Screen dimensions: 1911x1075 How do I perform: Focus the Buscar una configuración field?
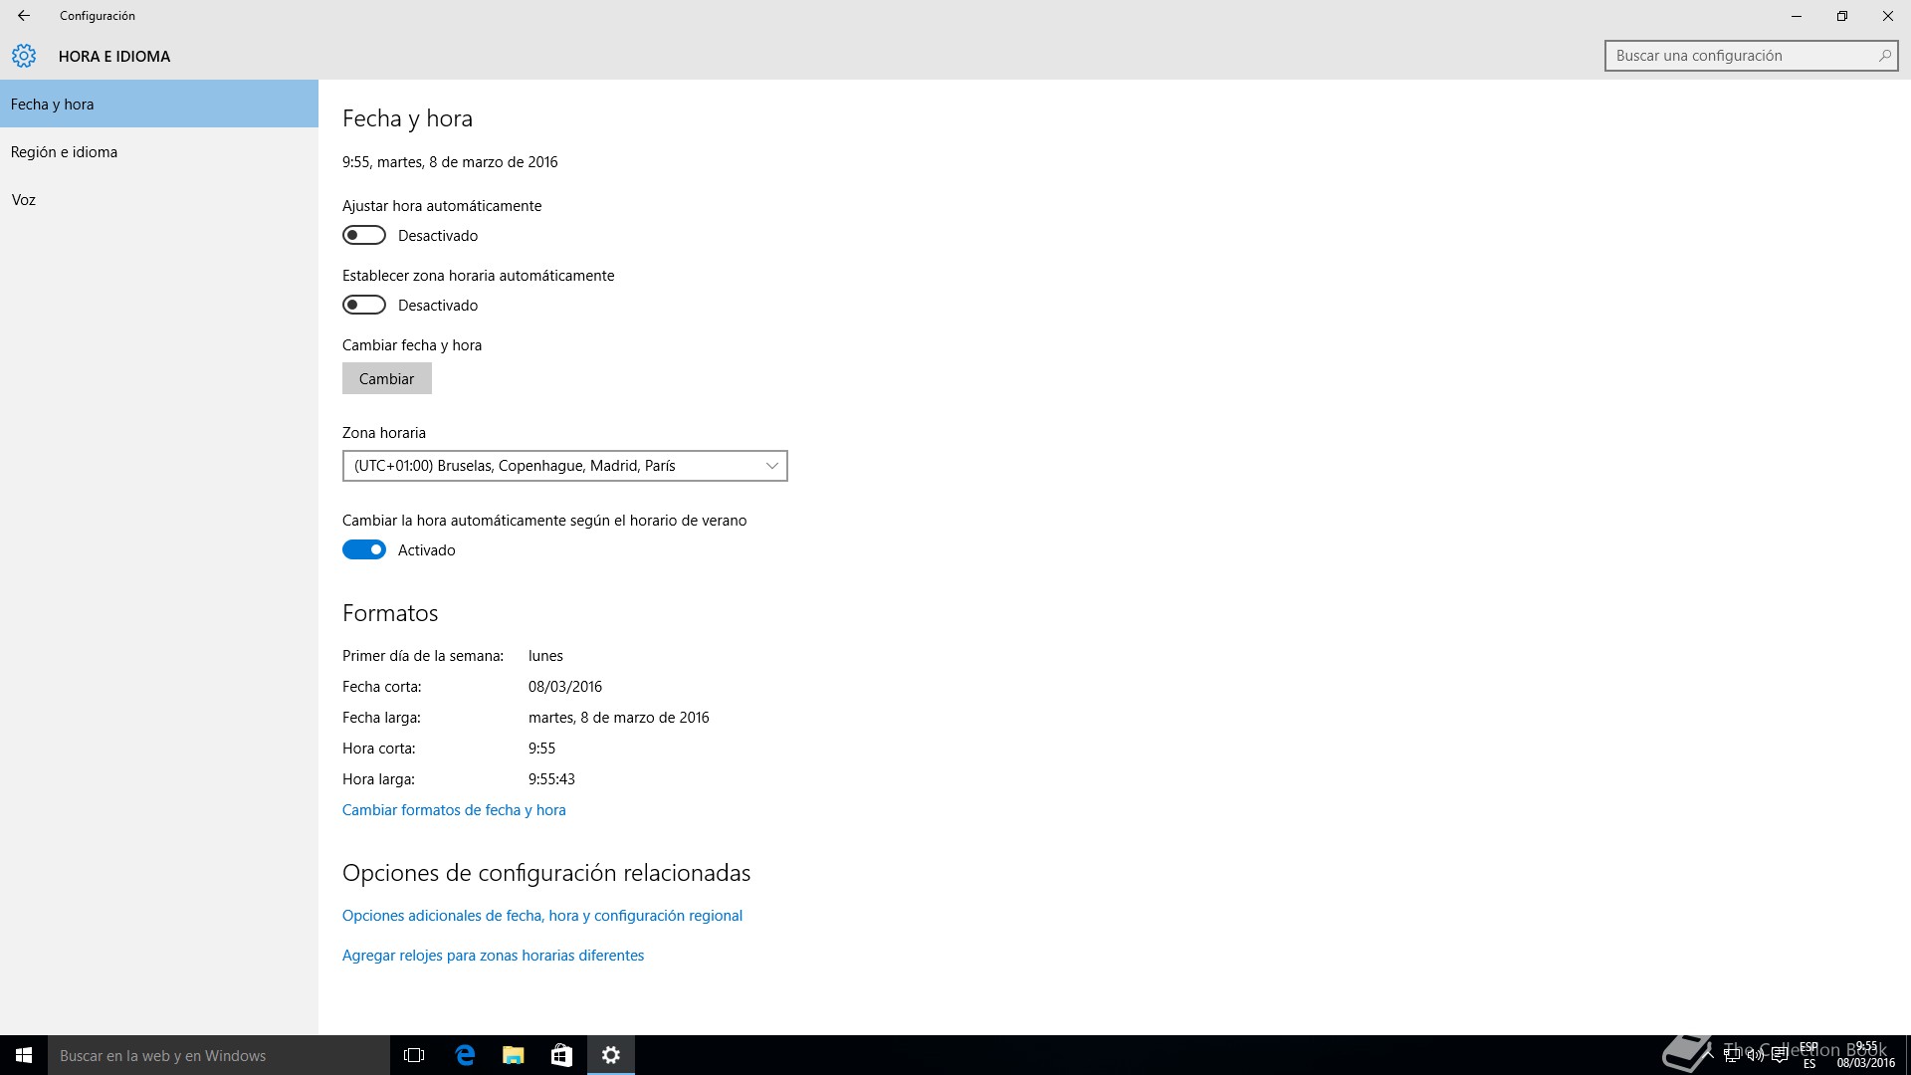click(1751, 56)
